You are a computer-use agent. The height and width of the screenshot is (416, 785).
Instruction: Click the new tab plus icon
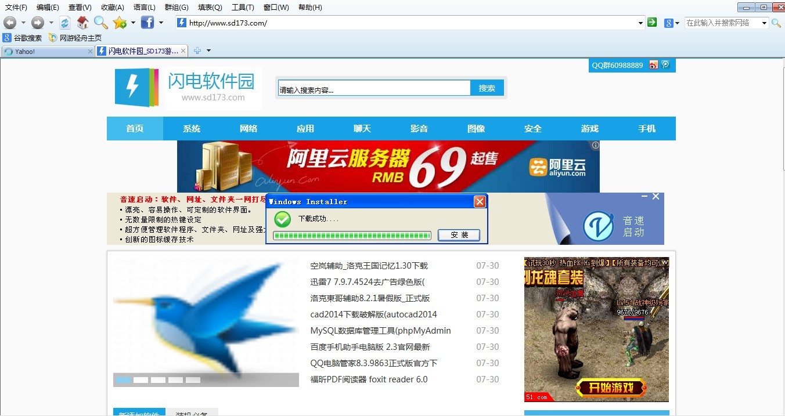tap(197, 51)
